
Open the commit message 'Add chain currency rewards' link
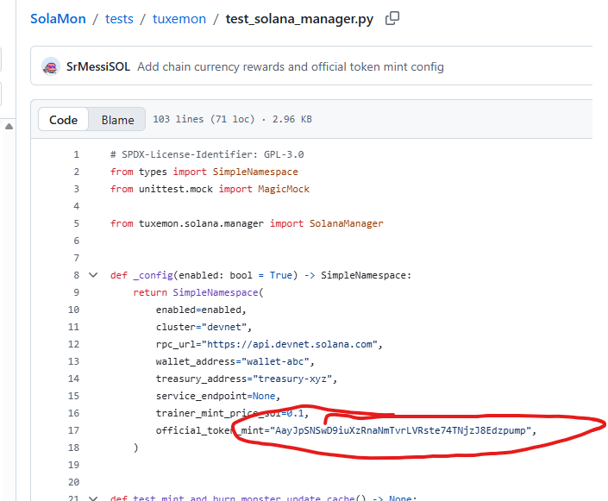pos(291,66)
